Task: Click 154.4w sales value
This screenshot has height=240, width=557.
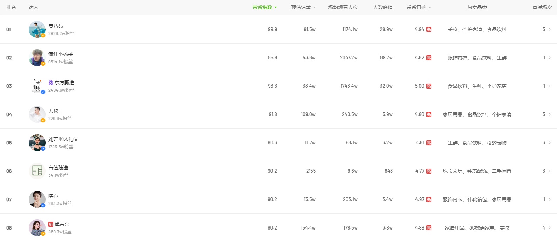Action: coord(308,228)
